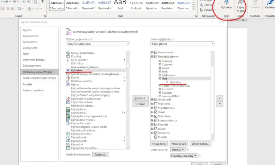Image resolution: width=275 pixels, height=165 pixels.
Task: Expand the styles gallery more arrow
Action: coord(193,9)
